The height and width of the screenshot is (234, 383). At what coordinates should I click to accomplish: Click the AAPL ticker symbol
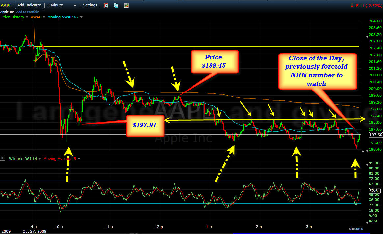click(x=6, y=5)
